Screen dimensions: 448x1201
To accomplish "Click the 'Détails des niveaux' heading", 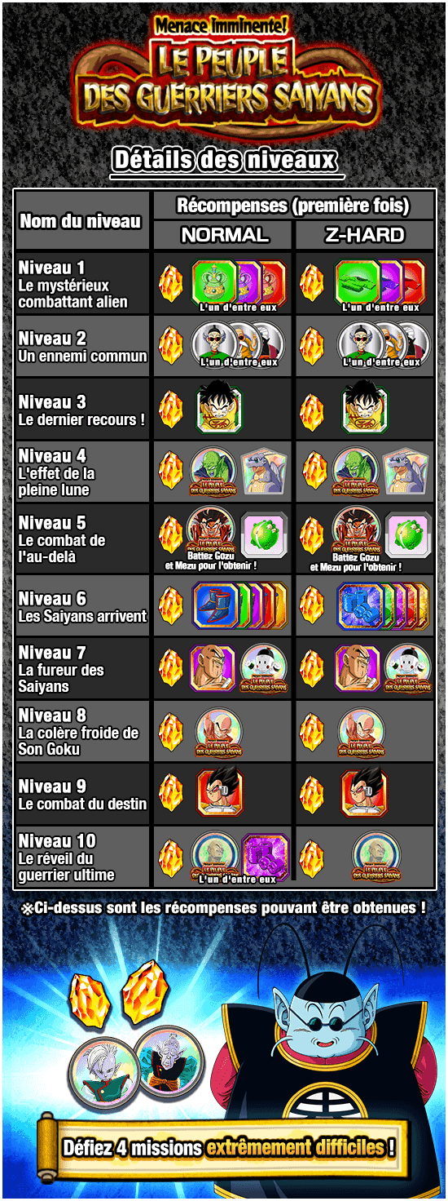I will (224, 160).
